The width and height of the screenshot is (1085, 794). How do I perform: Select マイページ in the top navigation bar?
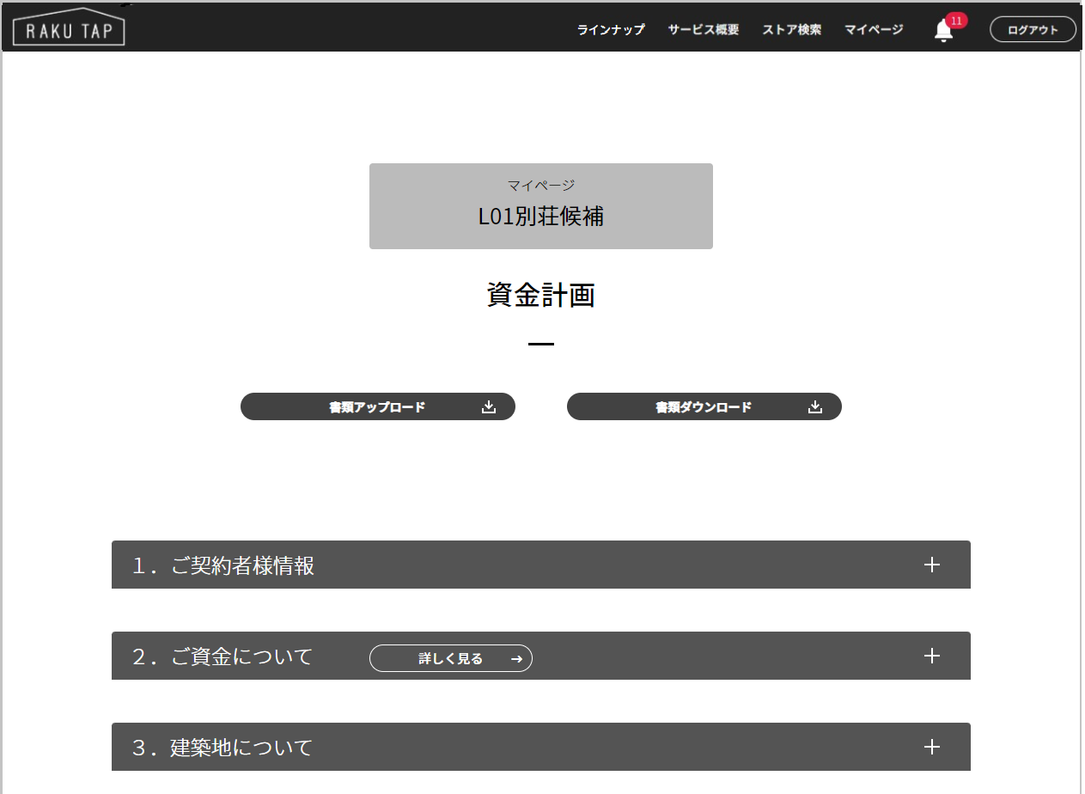click(x=874, y=30)
